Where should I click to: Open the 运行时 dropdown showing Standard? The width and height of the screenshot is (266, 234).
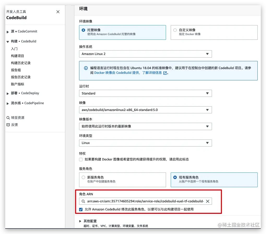pos(145,93)
